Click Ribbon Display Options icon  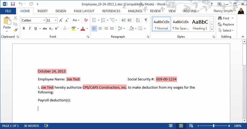click(219, 4)
